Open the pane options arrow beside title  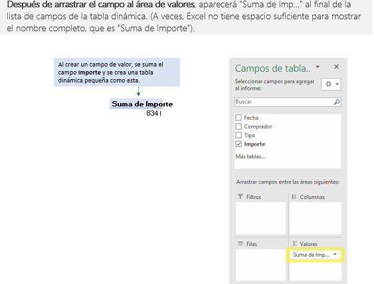pyautogui.click(x=318, y=67)
